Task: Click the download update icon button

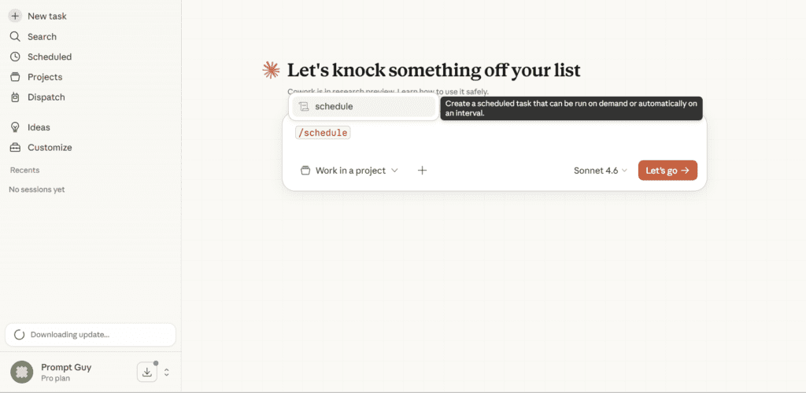Action: coord(147,372)
